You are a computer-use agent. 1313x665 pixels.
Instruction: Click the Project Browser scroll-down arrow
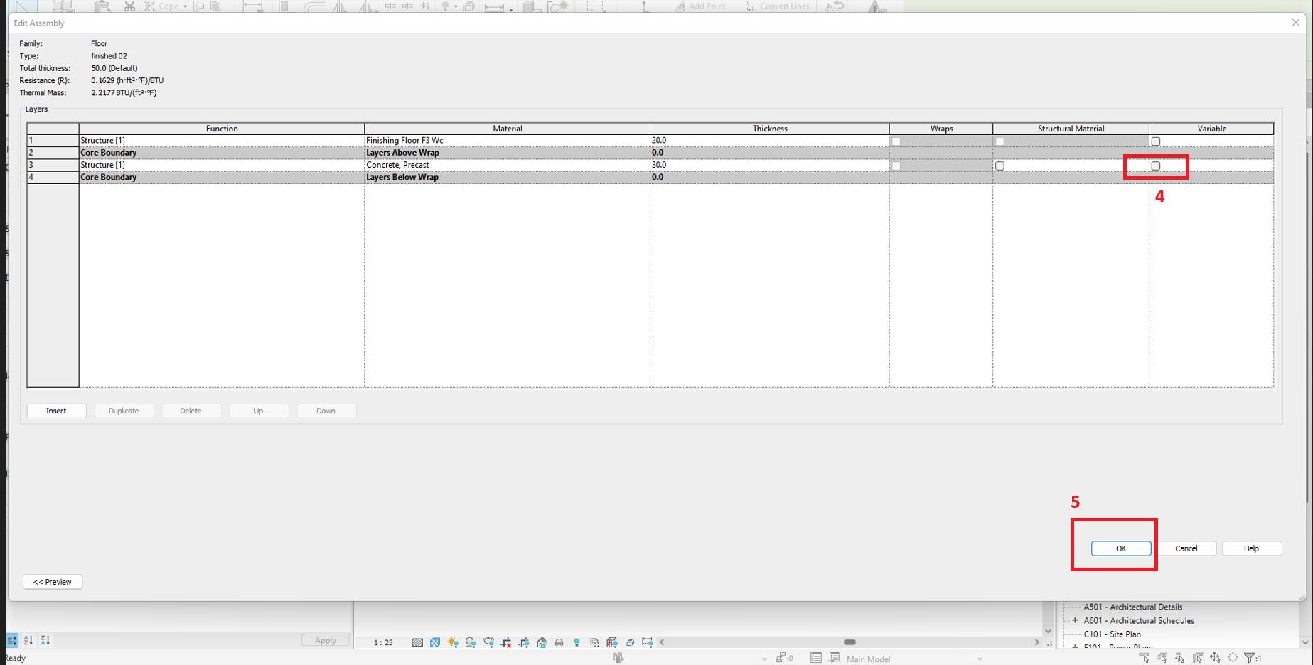click(1306, 642)
